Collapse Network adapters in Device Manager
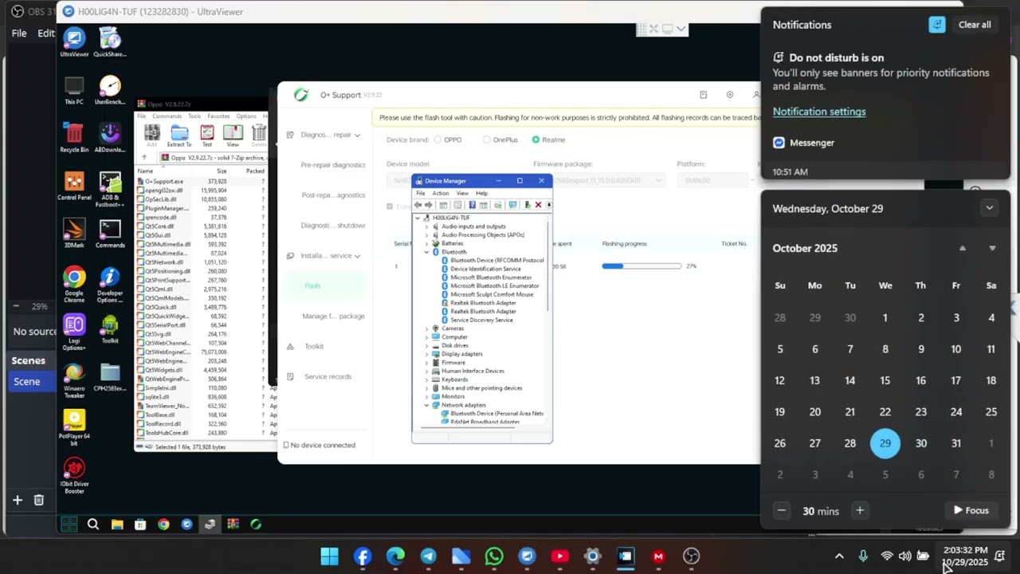 point(426,405)
